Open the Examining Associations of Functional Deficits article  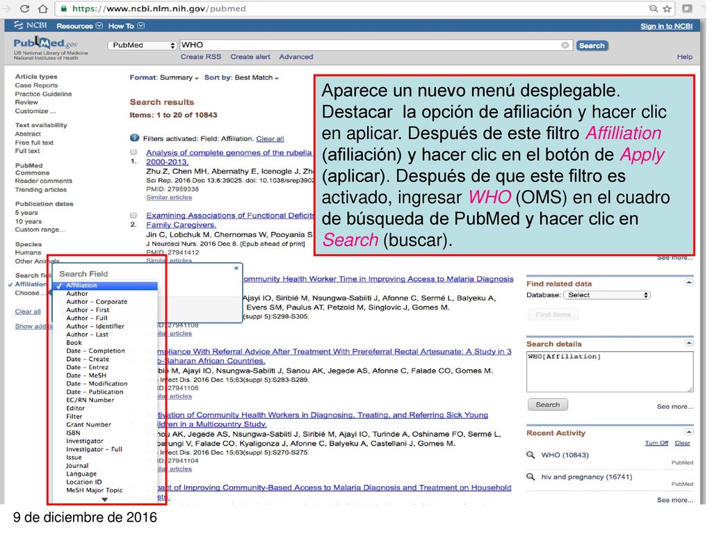pos(229,220)
